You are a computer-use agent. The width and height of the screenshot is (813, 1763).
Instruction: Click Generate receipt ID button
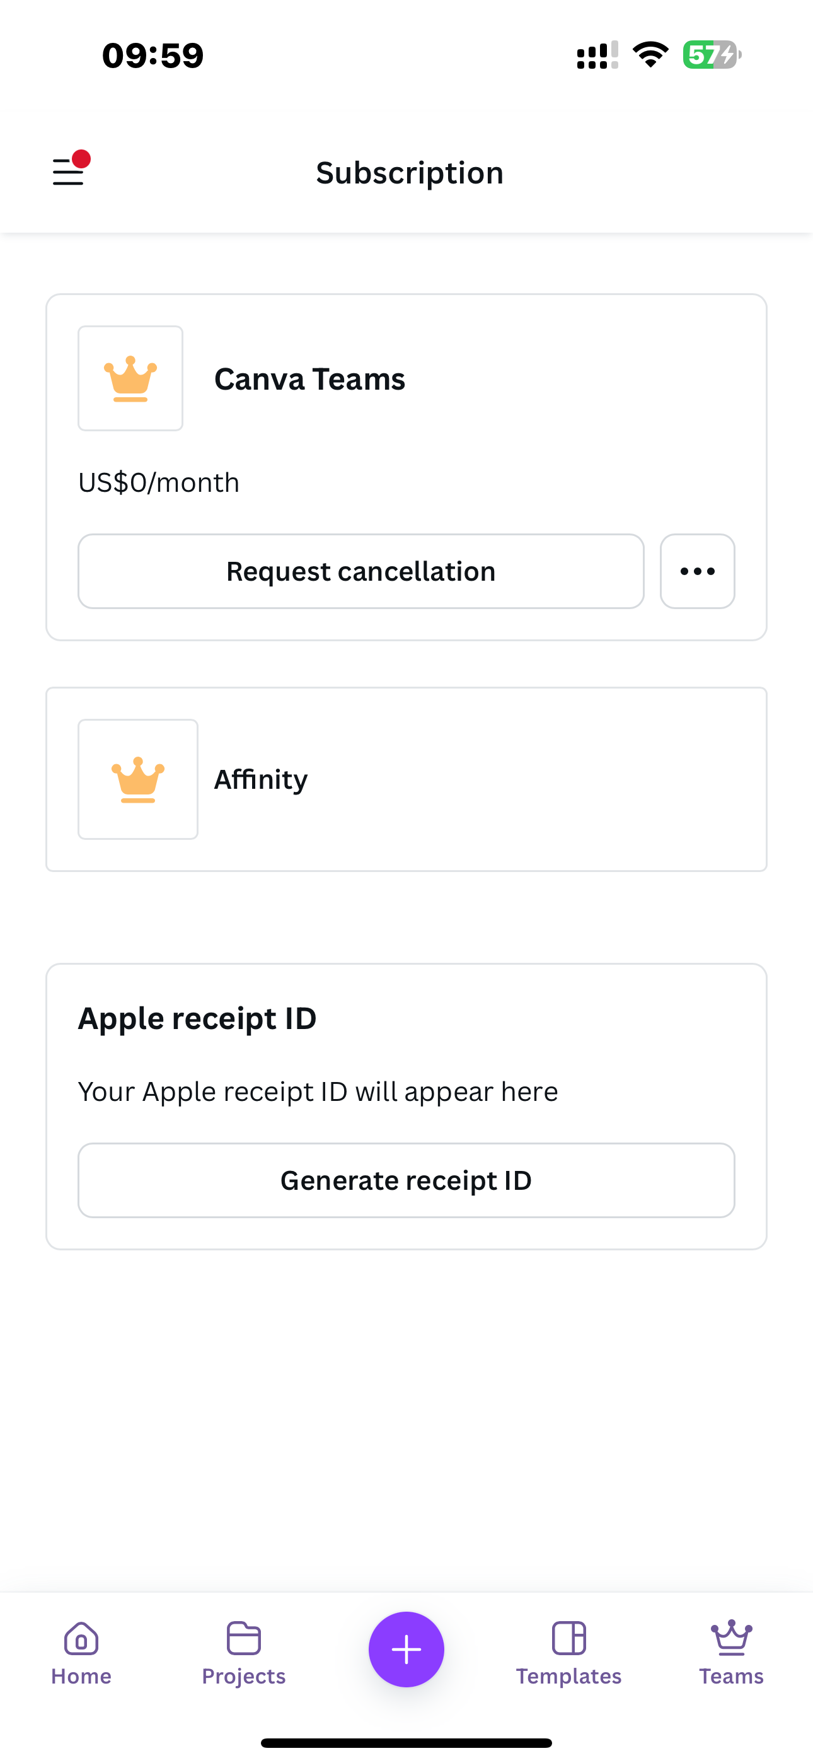click(x=406, y=1180)
